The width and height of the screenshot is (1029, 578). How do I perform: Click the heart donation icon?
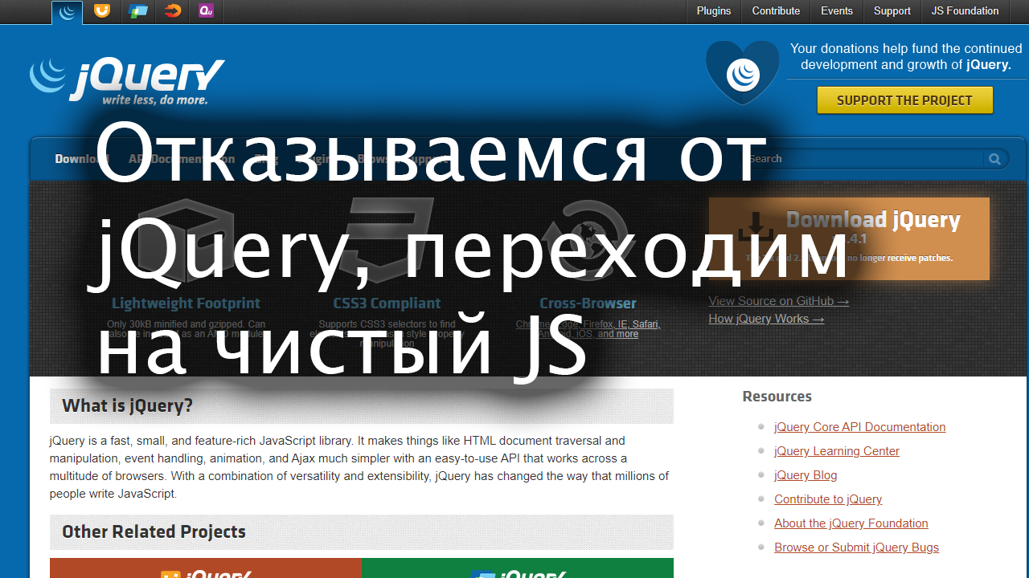(x=743, y=74)
